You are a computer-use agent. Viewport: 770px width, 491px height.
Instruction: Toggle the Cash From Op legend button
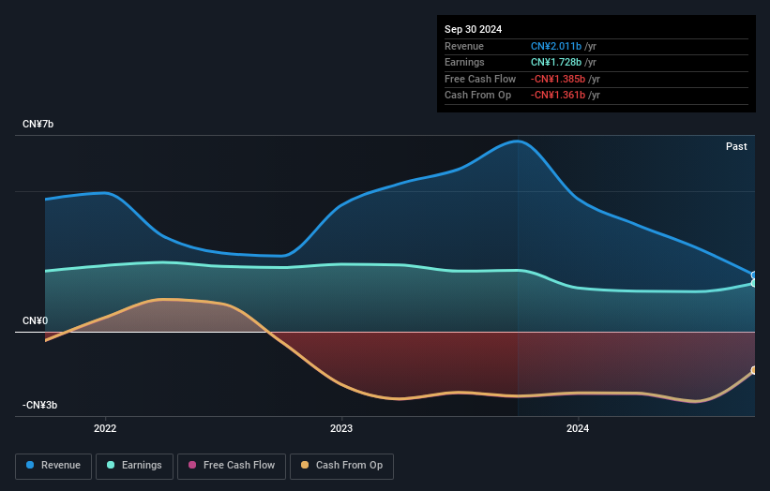point(341,466)
